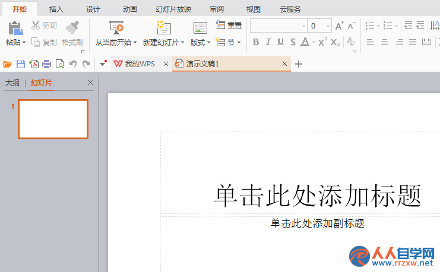Expand the 从当前开始 dropdown arrow
Viewport: 440px width, 272px height.
click(135, 43)
